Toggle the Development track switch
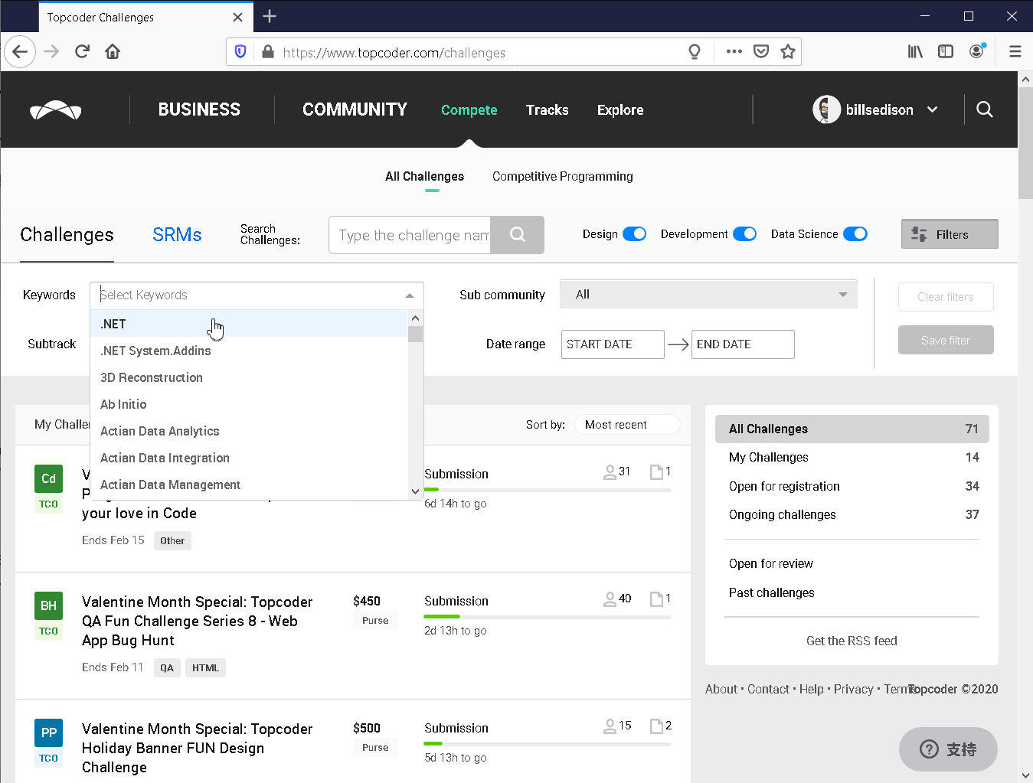This screenshot has width=1033, height=783. [x=744, y=234]
